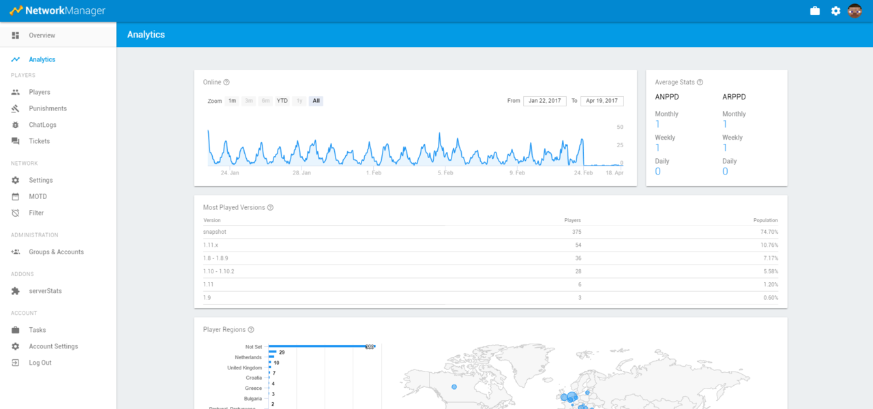Select the All zoom range
The image size is (873, 409).
tap(316, 101)
